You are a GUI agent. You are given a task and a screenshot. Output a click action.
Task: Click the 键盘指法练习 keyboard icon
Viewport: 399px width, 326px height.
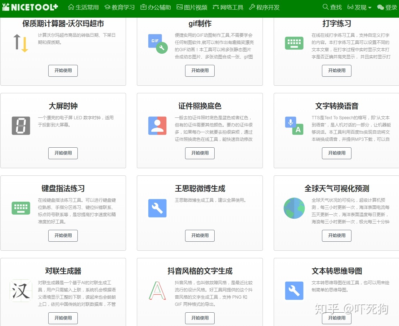click(21, 208)
